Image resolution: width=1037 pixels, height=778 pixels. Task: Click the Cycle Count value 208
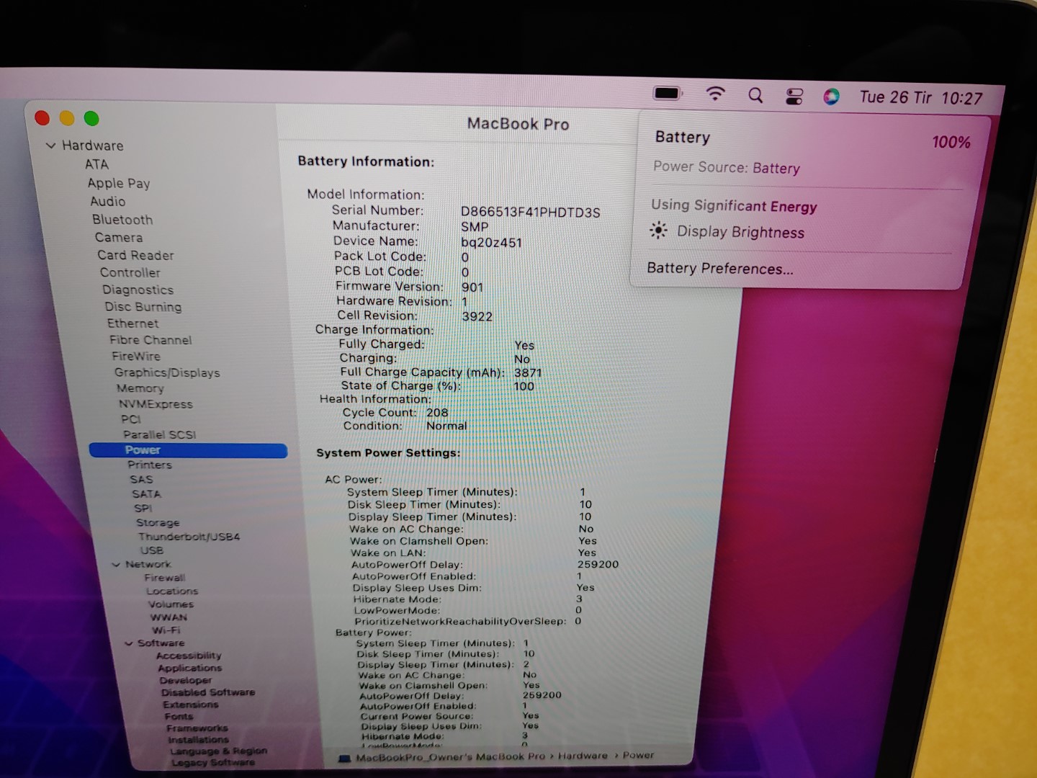437,413
